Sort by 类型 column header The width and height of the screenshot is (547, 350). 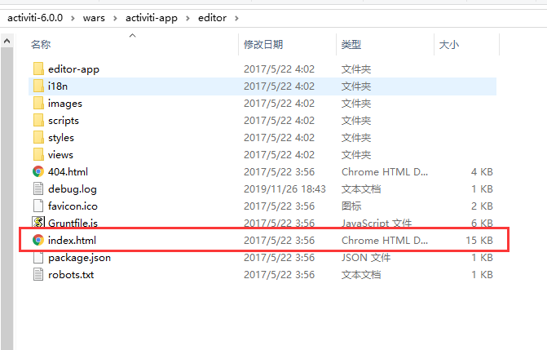pyautogui.click(x=351, y=45)
